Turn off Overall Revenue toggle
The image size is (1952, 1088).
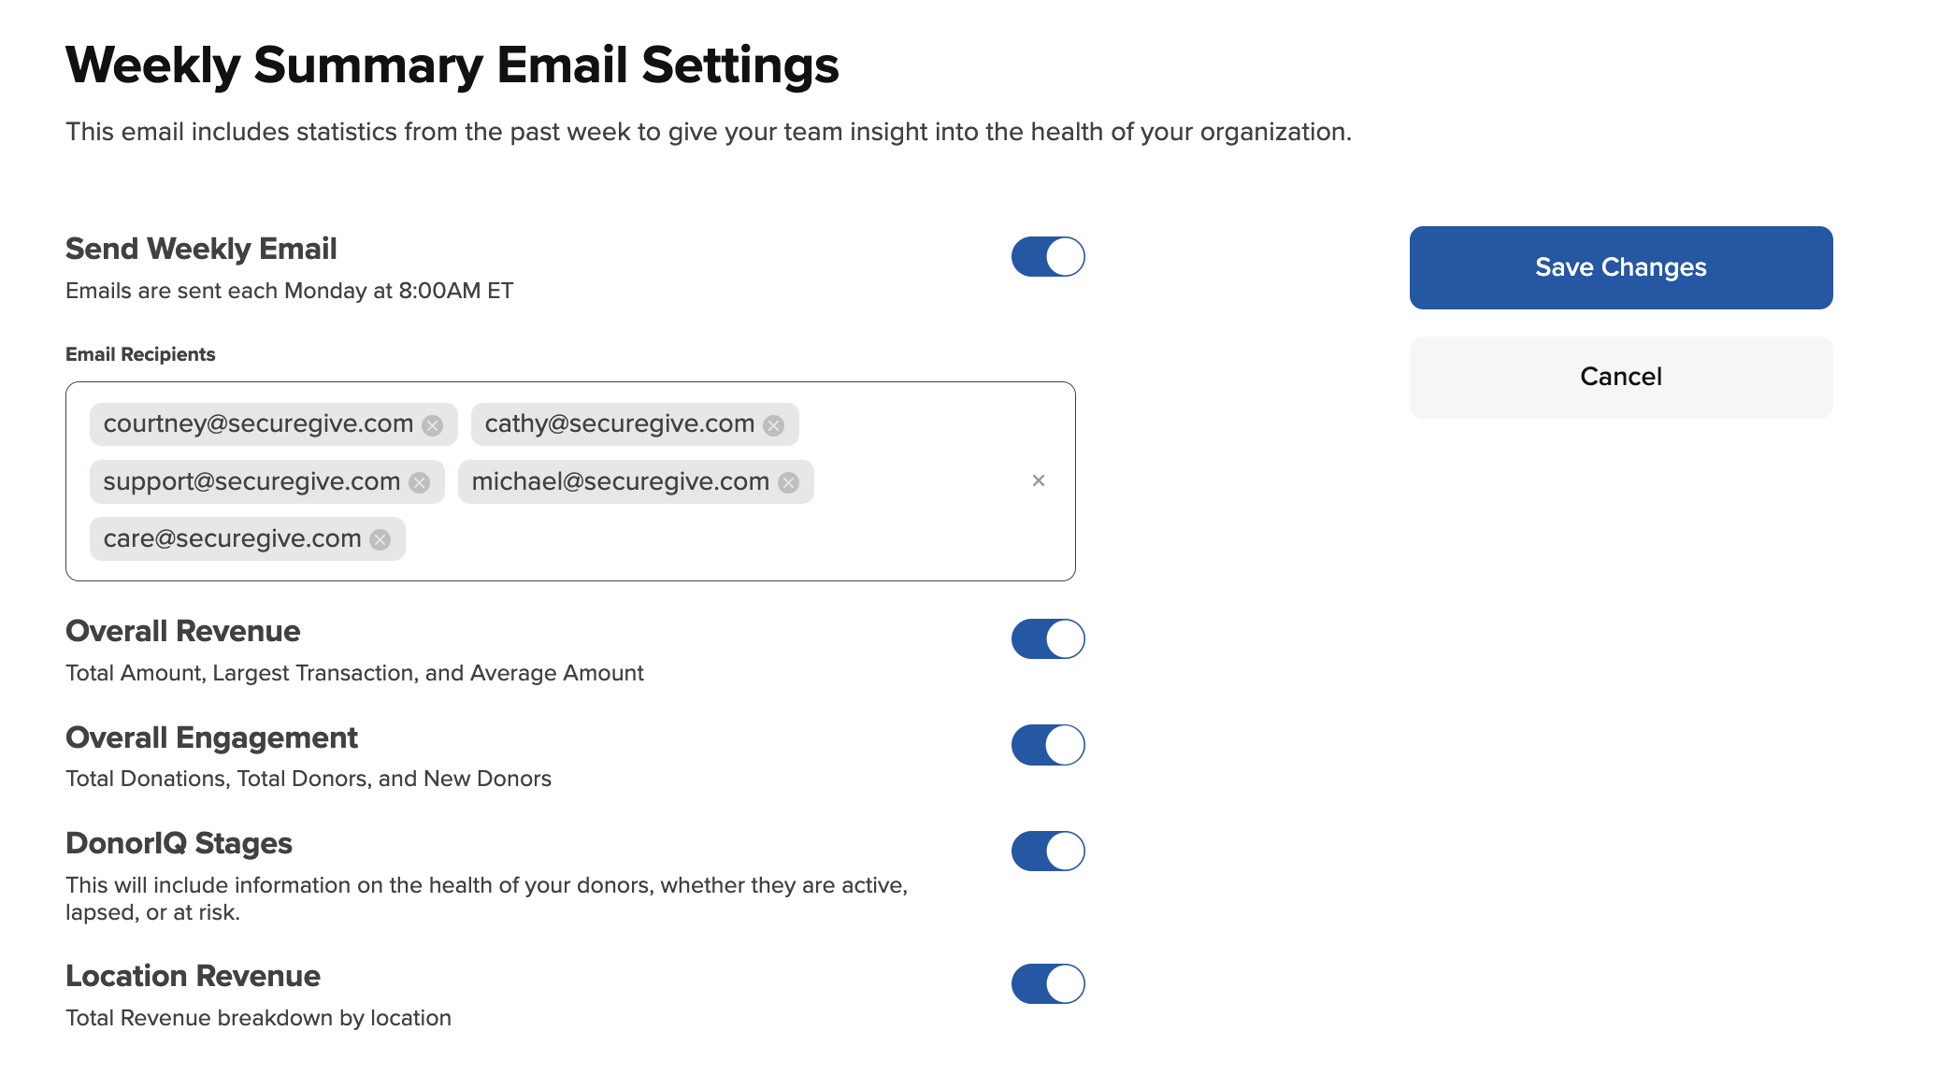pos(1048,638)
